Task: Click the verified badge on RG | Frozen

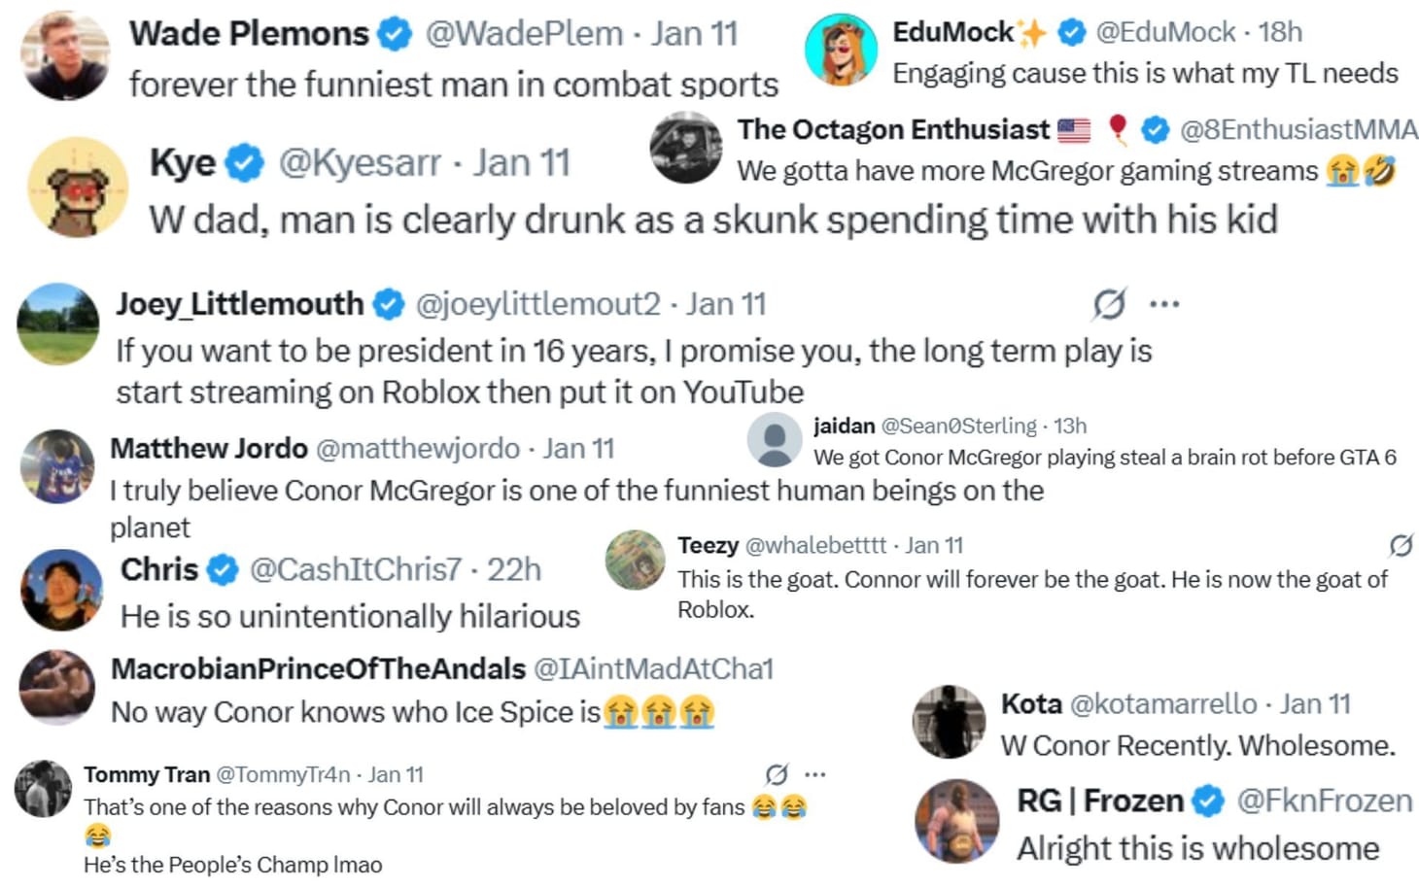Action: coord(1208,801)
